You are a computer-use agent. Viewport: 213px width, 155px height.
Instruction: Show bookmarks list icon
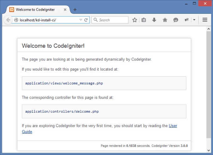tap(143, 20)
